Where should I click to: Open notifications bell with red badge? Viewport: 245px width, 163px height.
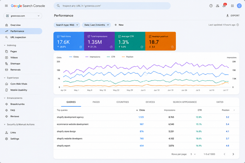(x=224, y=6)
